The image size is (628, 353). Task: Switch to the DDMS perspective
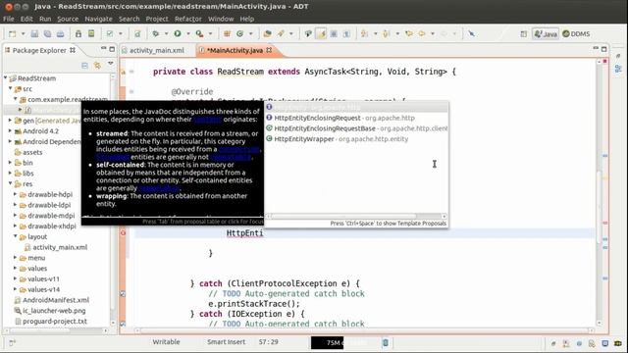[x=576, y=34]
